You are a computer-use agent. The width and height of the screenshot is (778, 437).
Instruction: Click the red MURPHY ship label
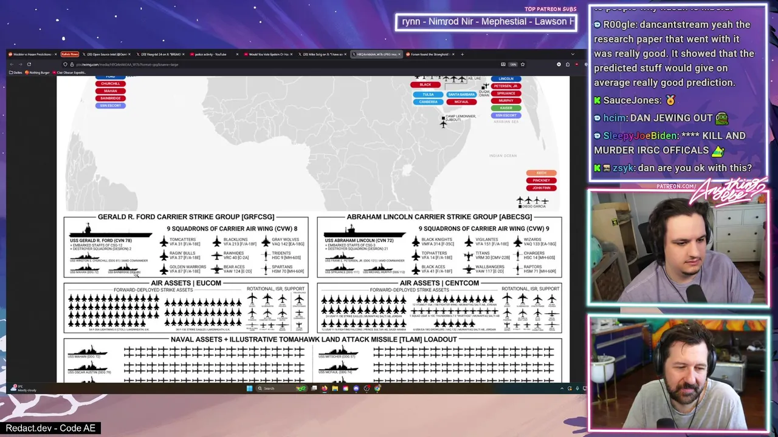[x=506, y=101]
